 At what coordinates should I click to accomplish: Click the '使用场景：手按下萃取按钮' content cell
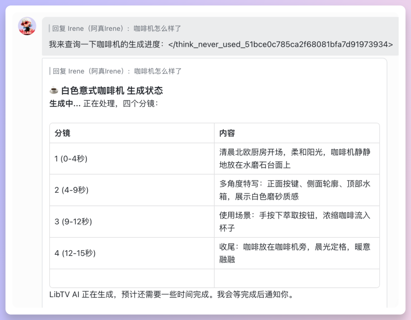tap(295, 221)
